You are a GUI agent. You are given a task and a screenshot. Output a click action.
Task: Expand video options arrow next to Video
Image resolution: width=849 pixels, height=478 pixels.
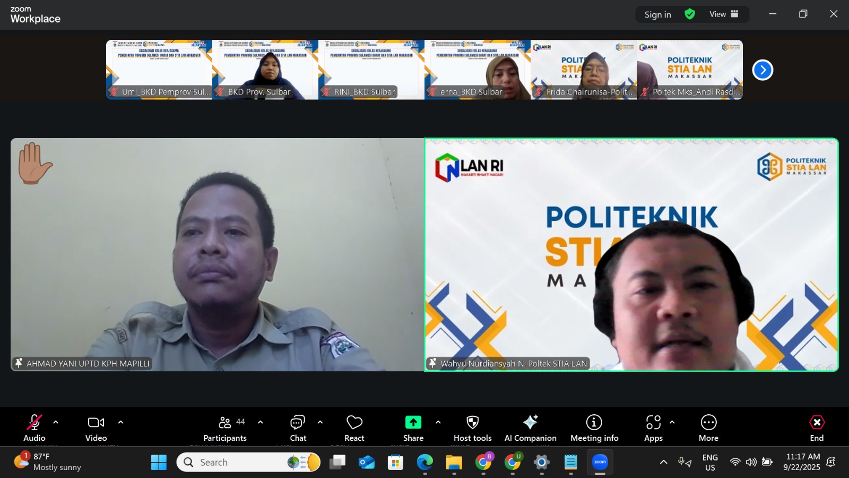click(x=120, y=422)
